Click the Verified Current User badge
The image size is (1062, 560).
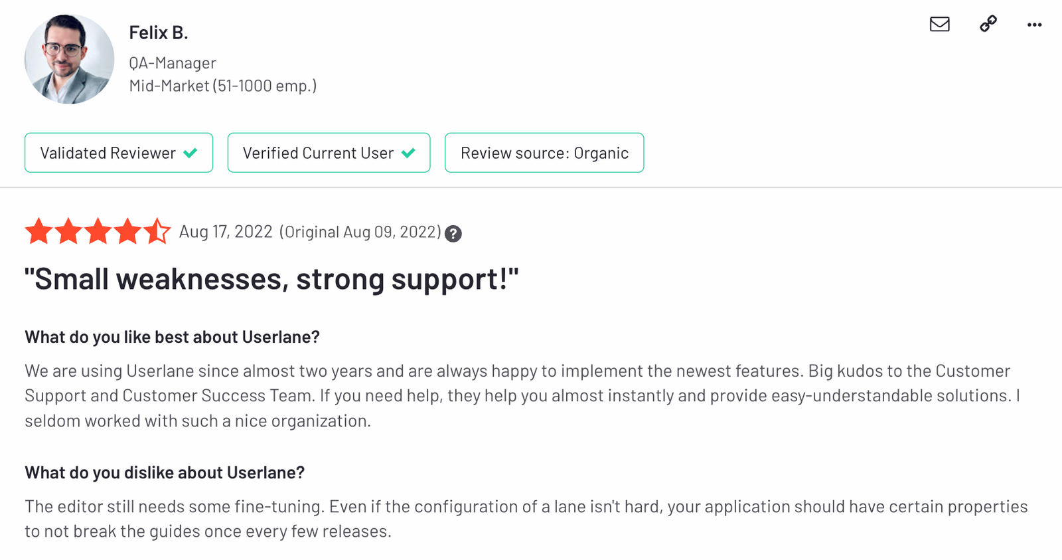(329, 153)
